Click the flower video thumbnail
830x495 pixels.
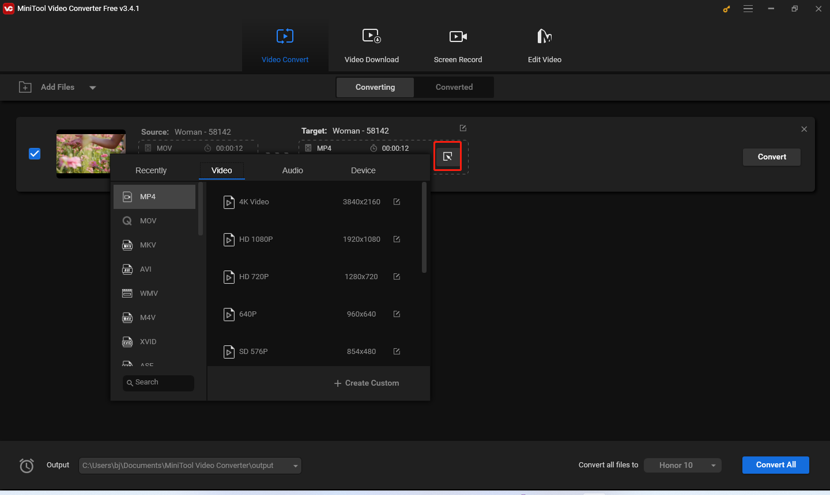point(90,154)
